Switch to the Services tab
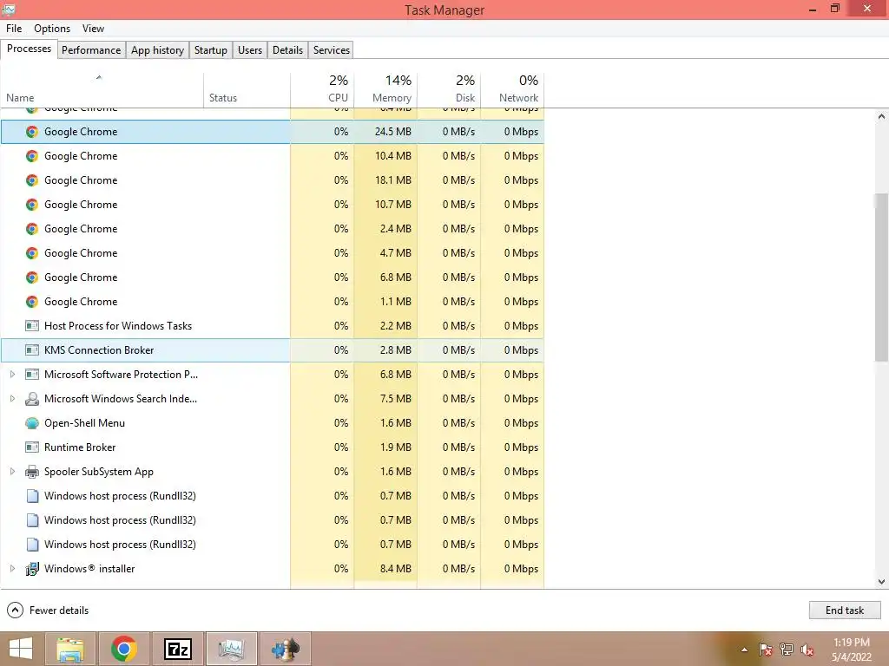 pos(331,49)
